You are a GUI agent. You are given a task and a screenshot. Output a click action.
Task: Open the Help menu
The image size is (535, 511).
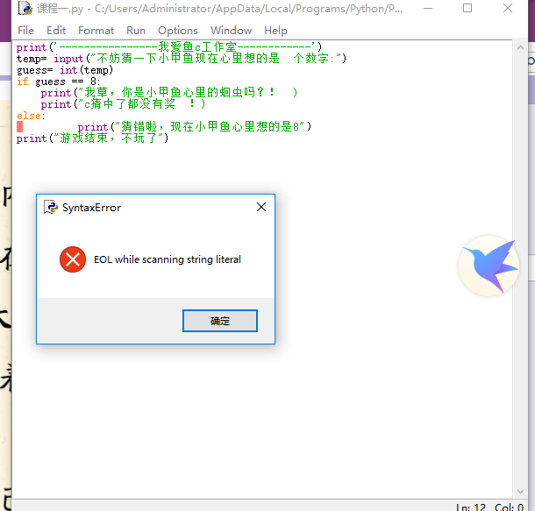(x=275, y=30)
